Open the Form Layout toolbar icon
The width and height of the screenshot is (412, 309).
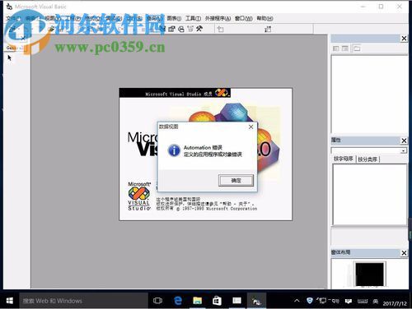click(181, 29)
